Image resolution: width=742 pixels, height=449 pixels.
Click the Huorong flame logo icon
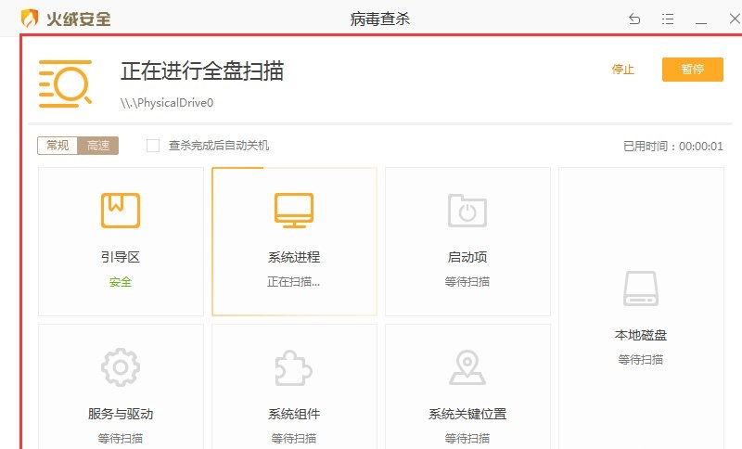click(x=30, y=19)
